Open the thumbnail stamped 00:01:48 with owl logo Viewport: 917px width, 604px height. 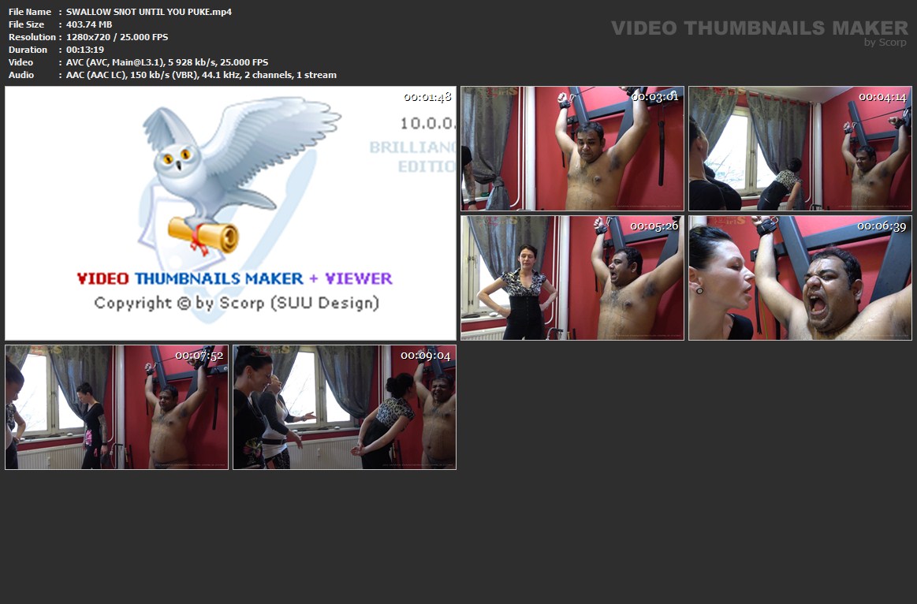click(230, 214)
